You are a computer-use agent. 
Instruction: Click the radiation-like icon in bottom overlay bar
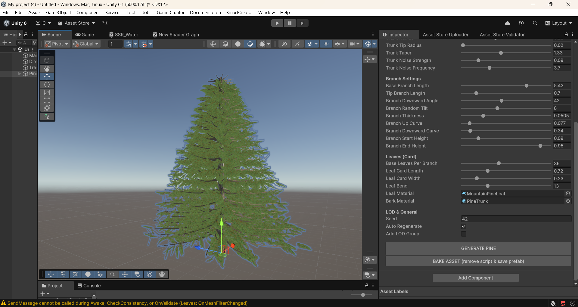(162, 274)
